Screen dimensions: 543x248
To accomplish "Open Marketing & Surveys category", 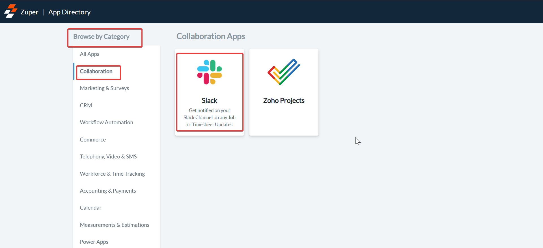I will click(104, 88).
